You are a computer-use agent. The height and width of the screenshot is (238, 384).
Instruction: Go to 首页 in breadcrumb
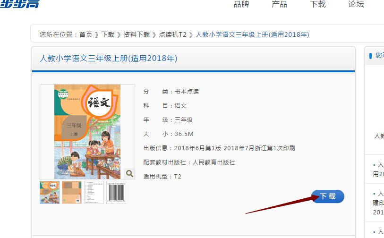pos(85,34)
